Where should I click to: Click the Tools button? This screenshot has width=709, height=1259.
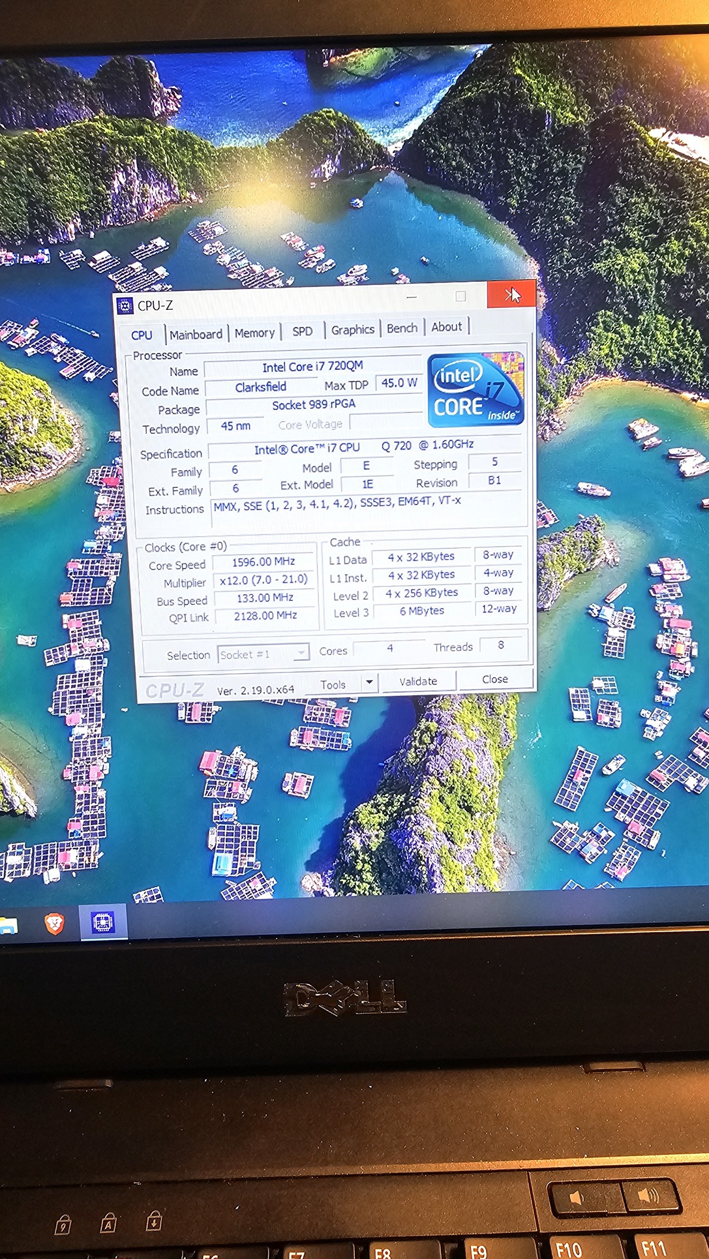pyautogui.click(x=333, y=684)
